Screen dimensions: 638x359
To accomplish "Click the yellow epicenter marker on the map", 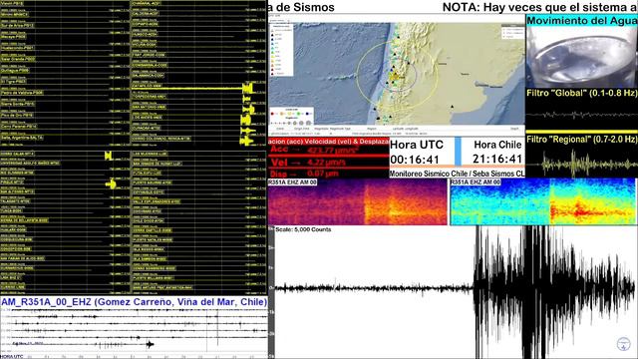I will [x=394, y=77].
